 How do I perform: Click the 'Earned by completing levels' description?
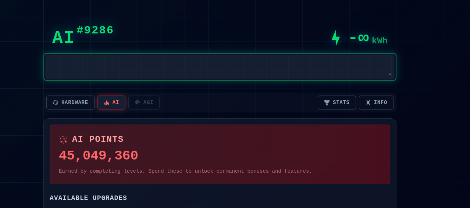point(185,171)
